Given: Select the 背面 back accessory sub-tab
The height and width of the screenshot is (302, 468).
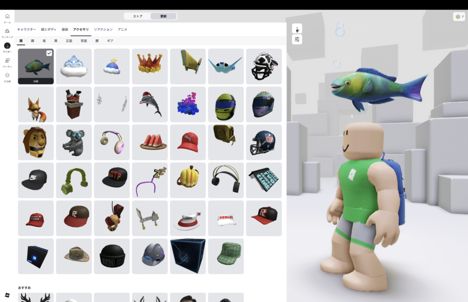Looking at the screenshot, I should [x=84, y=41].
